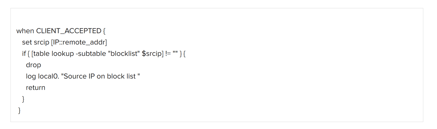Viewport: 437px width, 129px height.
Task: Click the "return" statement
Action: [x=36, y=88]
